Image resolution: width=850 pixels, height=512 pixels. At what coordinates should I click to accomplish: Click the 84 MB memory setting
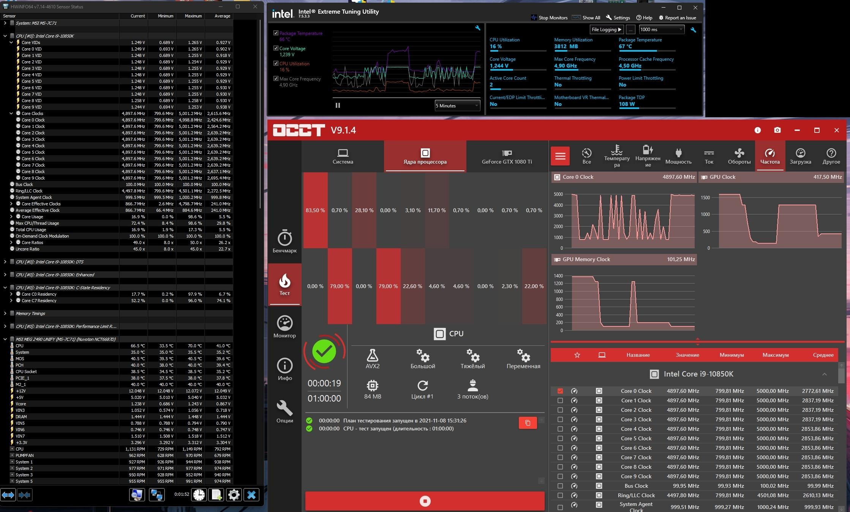373,389
